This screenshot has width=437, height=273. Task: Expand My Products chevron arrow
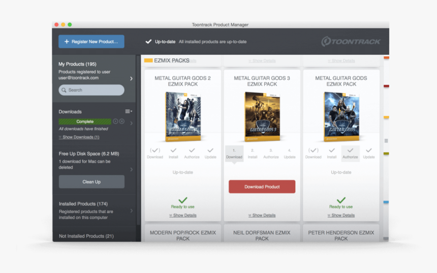click(131, 79)
